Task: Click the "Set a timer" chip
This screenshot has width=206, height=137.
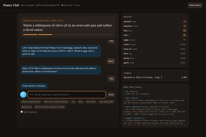Action: [x=91, y=102]
